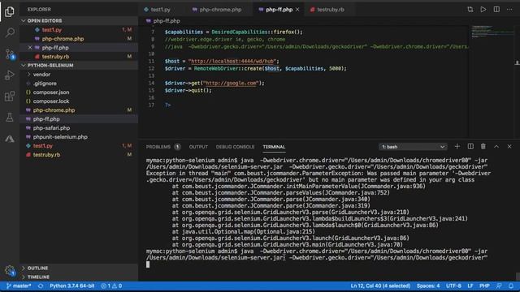Open the Explorer view in activity bar

(x=10, y=11)
